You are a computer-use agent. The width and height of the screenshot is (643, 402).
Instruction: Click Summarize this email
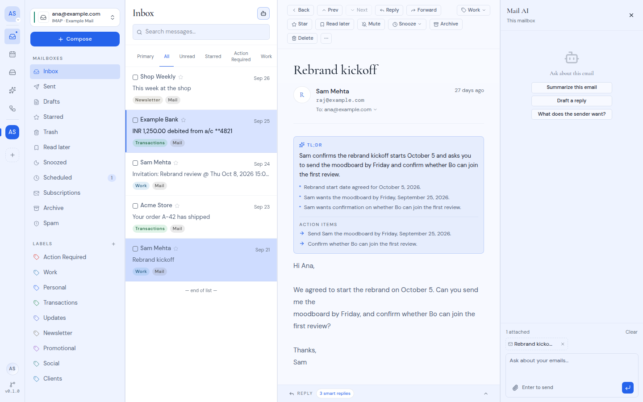coord(572,88)
